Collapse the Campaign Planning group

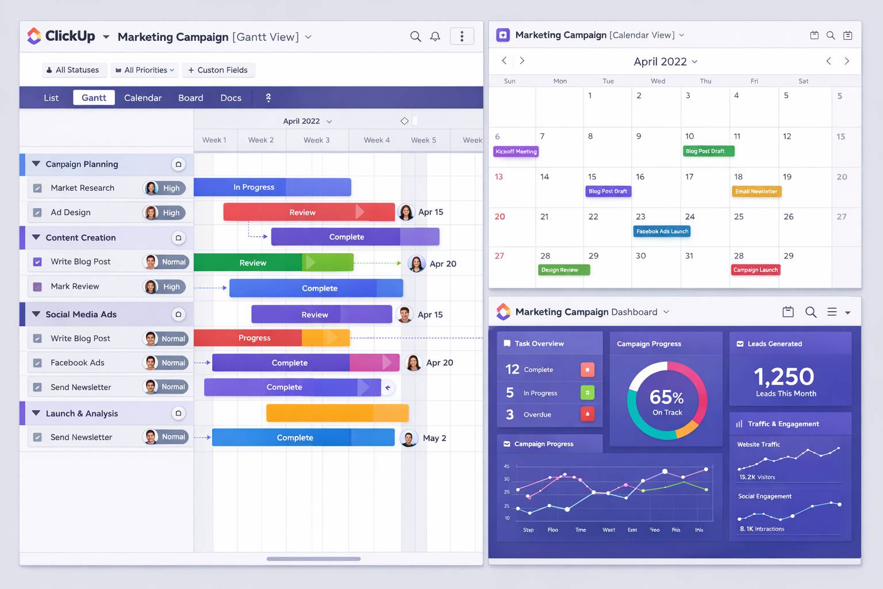(x=36, y=164)
